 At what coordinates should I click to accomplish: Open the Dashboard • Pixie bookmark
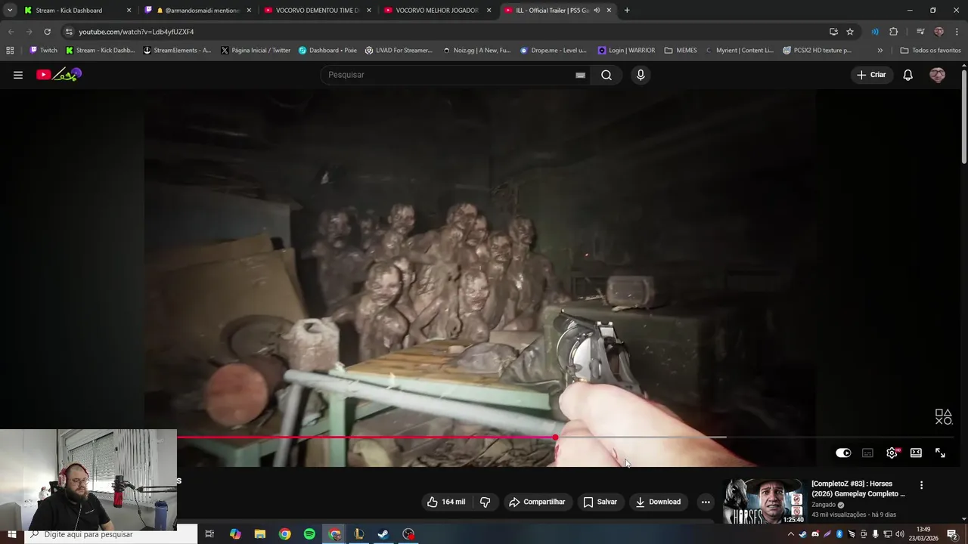[327, 51]
